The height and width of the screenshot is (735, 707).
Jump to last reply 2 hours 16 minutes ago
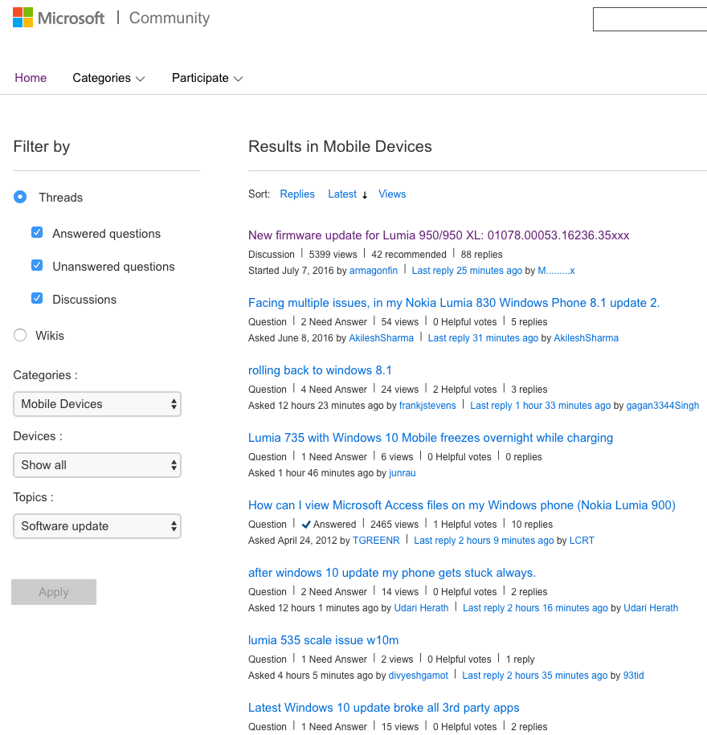[x=535, y=608]
